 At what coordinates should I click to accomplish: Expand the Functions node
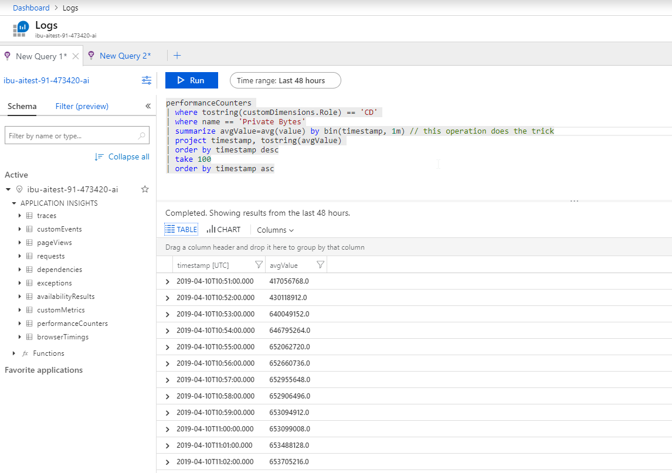pyautogui.click(x=14, y=353)
